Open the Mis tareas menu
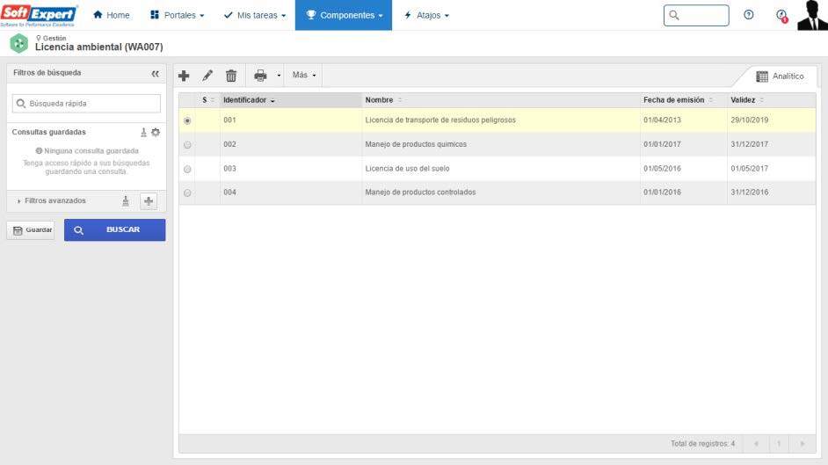 [x=255, y=15]
